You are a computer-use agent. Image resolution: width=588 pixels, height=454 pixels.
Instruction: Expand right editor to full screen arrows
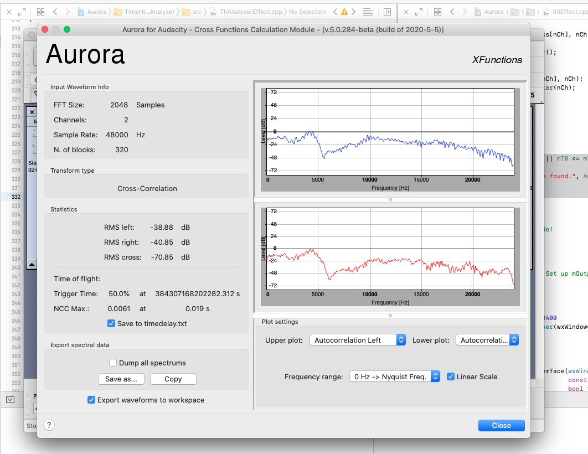coord(419,12)
